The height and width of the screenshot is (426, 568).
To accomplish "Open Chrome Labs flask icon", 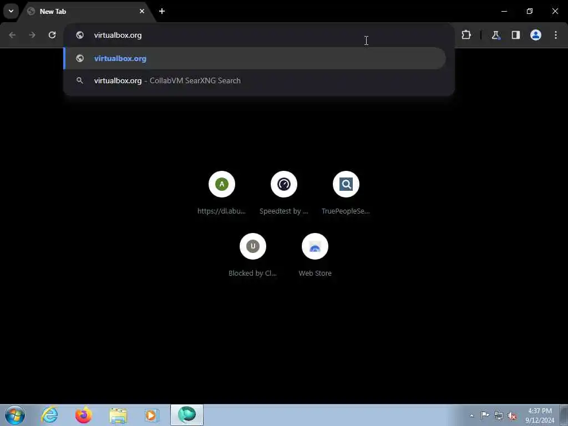I will (495, 35).
